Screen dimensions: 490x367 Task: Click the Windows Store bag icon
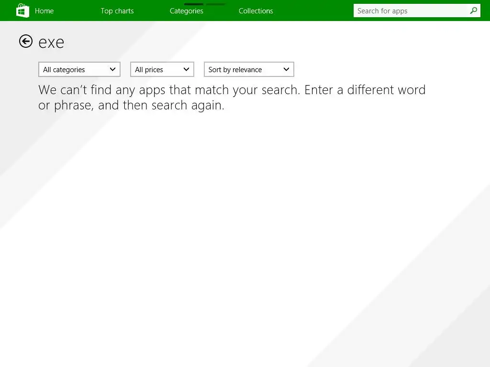tap(22, 11)
